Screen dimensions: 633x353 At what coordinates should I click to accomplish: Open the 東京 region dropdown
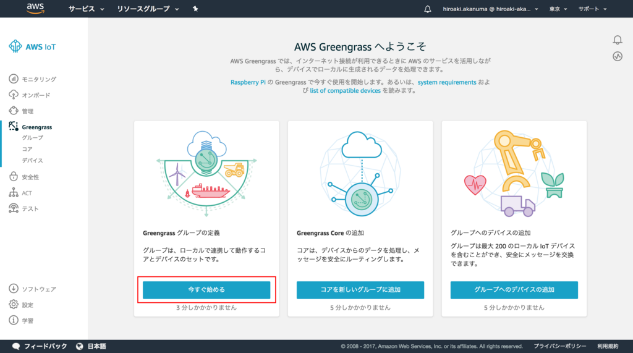(558, 9)
